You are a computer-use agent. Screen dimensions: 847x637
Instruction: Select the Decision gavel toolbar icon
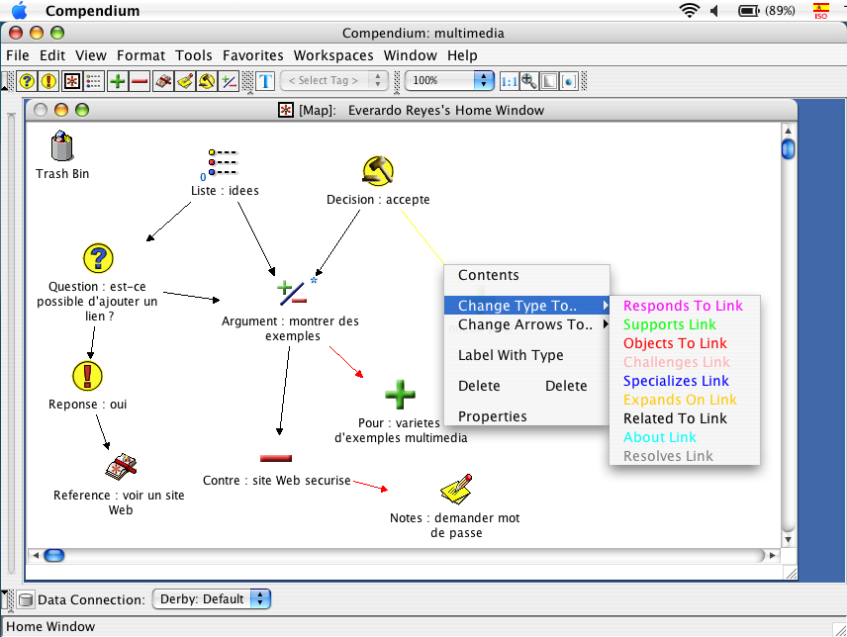[207, 81]
